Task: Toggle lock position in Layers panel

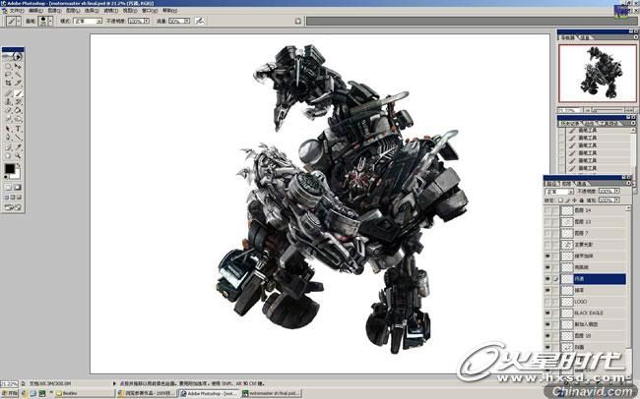Action: coord(575,200)
